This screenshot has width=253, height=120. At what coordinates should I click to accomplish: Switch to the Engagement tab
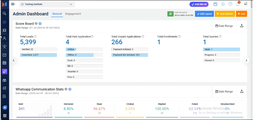pos(73,14)
